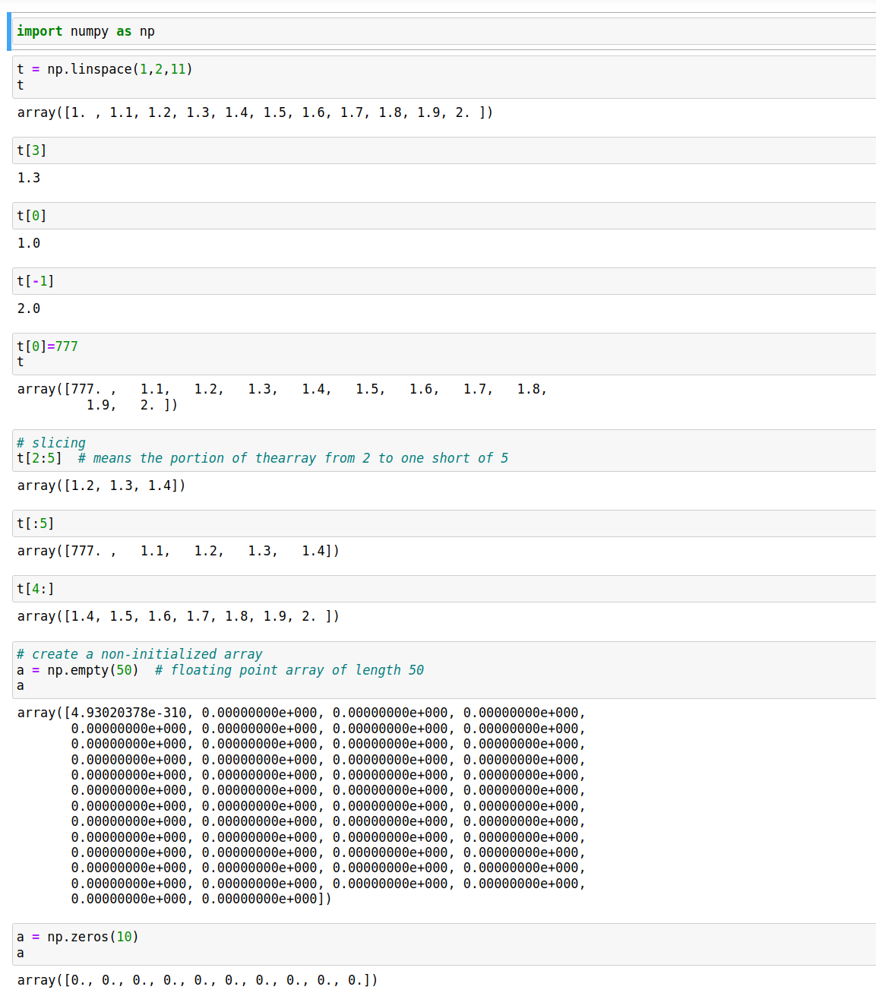Click the output value 1.3

29,178
